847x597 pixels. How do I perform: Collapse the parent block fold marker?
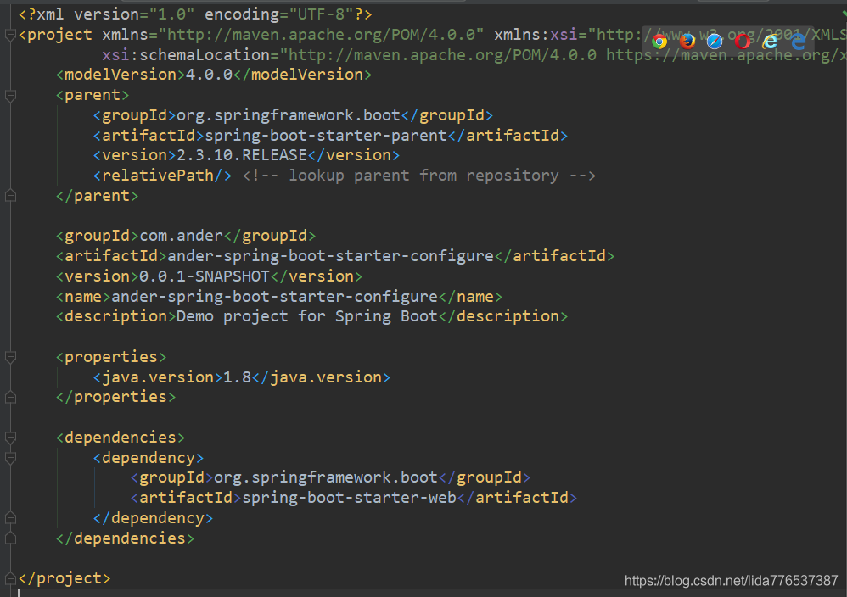click(9, 95)
